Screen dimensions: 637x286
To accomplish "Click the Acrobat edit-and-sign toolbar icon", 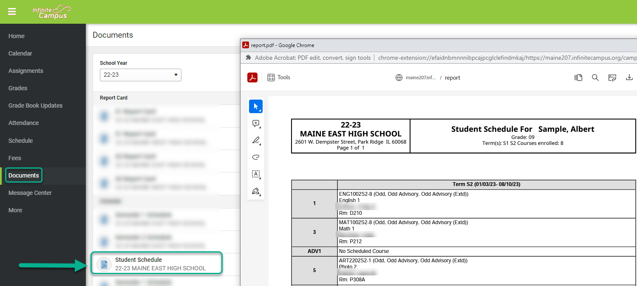I will (612, 78).
